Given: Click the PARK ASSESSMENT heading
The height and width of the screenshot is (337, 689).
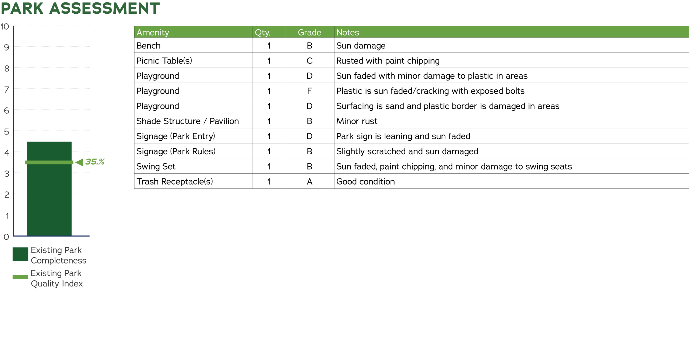Looking at the screenshot, I should [x=80, y=8].
